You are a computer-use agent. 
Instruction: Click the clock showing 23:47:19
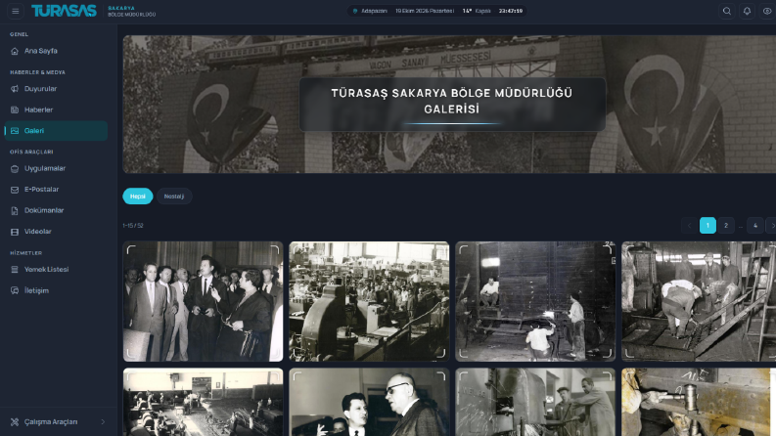coord(511,11)
